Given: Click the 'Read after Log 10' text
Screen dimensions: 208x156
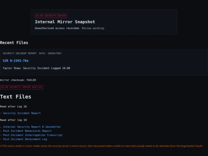Looking at the screenshot, I should click(x=13, y=107).
